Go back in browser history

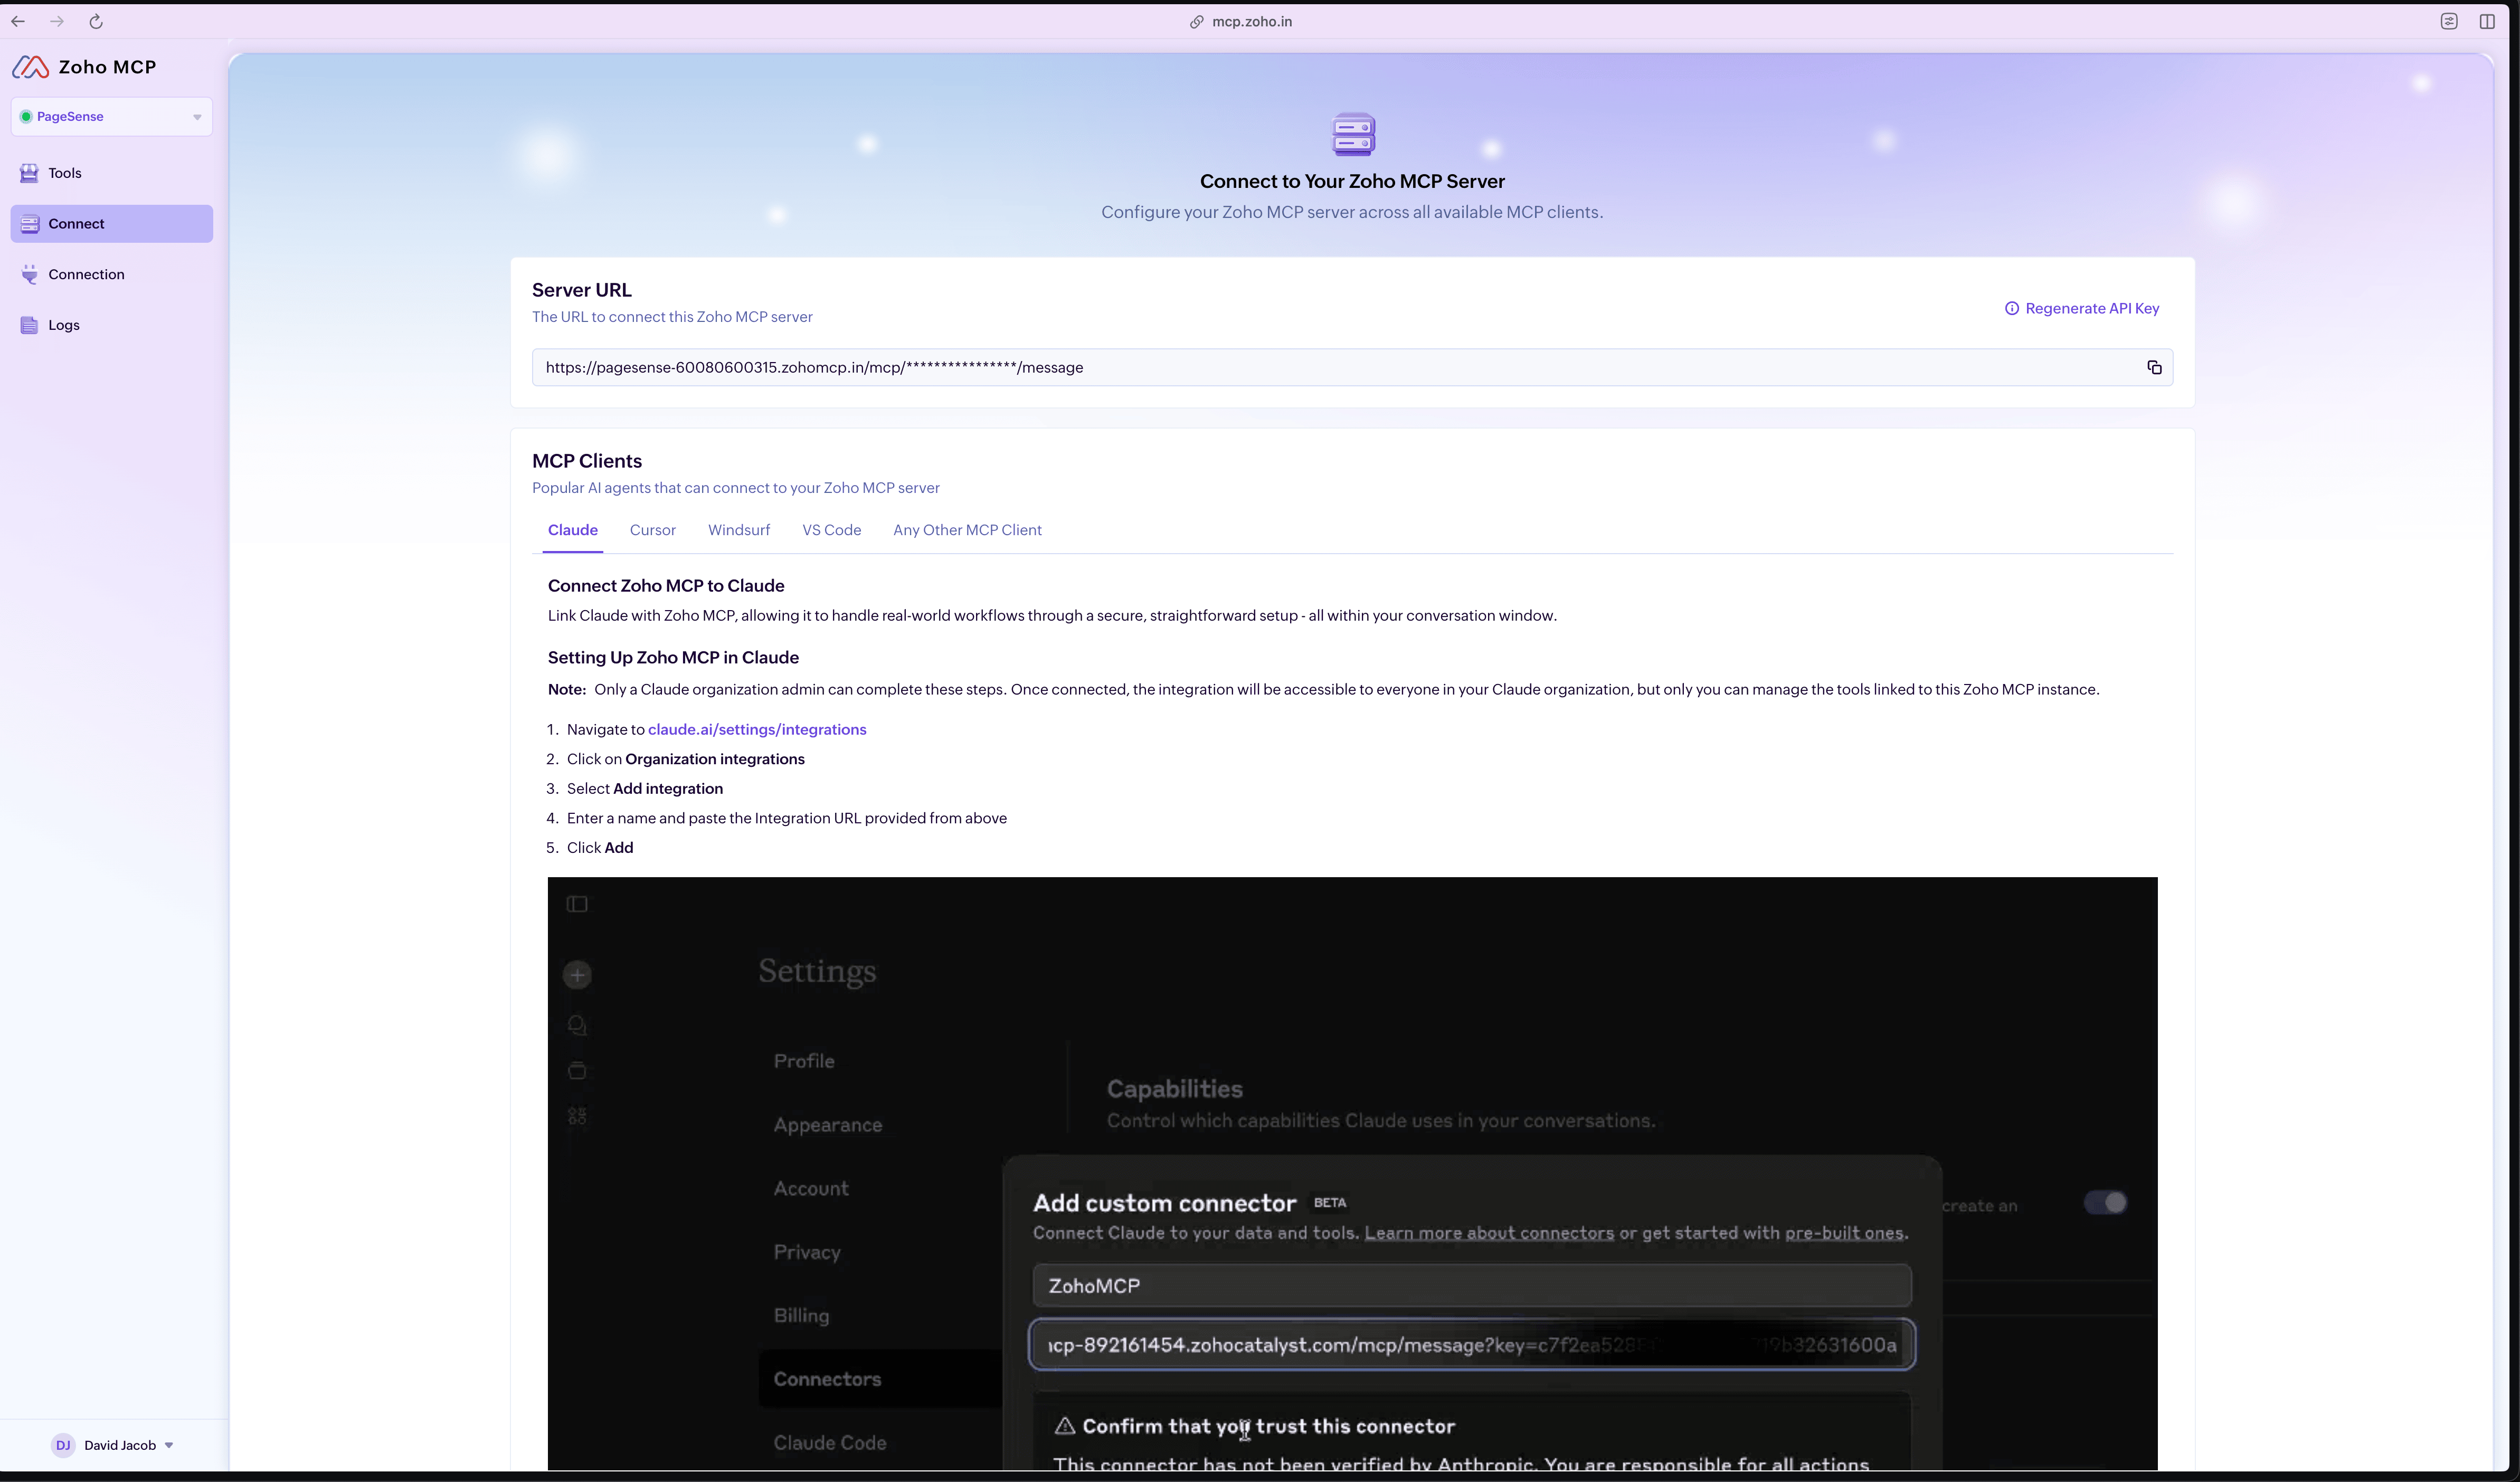[18, 21]
